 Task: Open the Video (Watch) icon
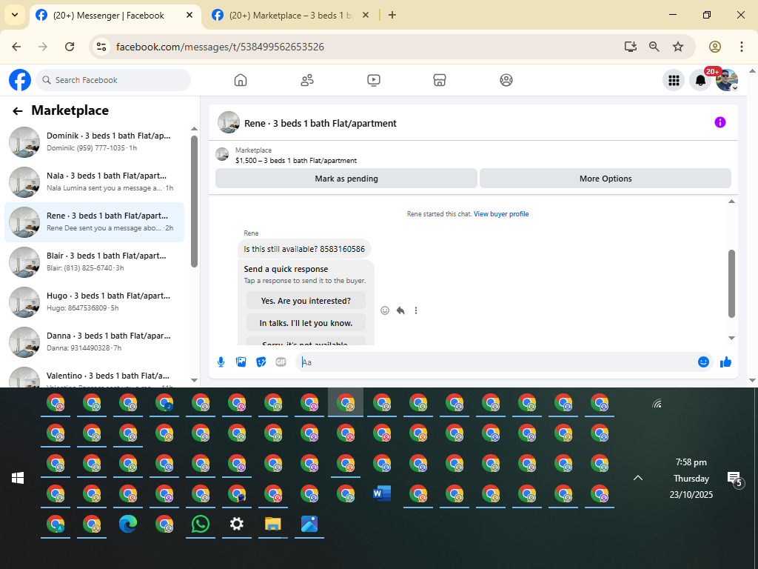374,80
